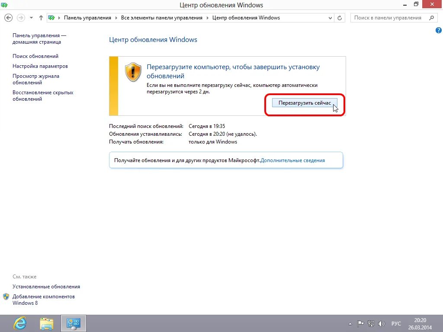Open the recent locations dropdown arrow
Image resolution: width=443 pixels, height=332 pixels.
(31, 18)
